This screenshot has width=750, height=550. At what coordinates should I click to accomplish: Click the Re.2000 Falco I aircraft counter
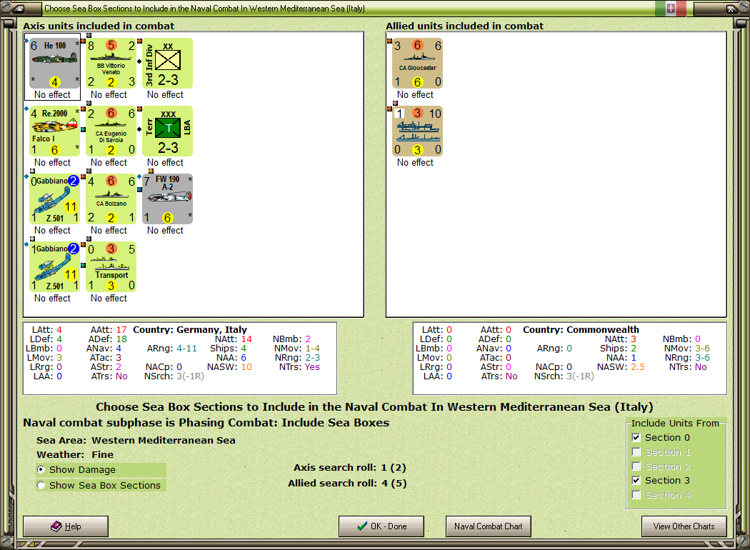click(x=54, y=131)
